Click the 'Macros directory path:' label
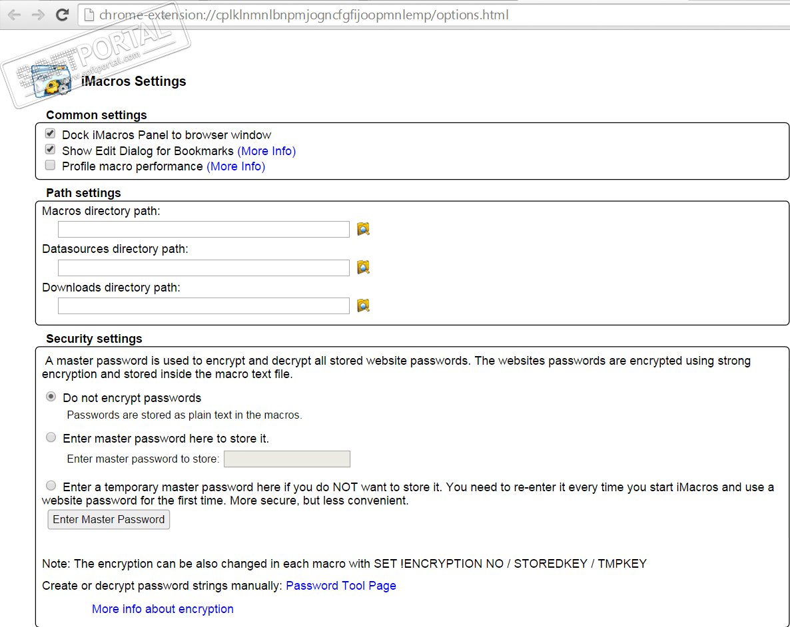The image size is (790, 627). pos(101,211)
